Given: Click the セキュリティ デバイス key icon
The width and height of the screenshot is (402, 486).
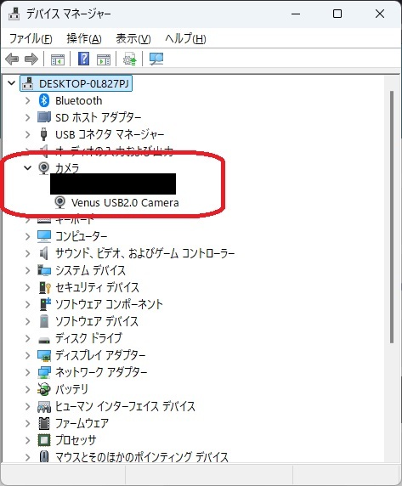Looking at the screenshot, I should (45, 287).
